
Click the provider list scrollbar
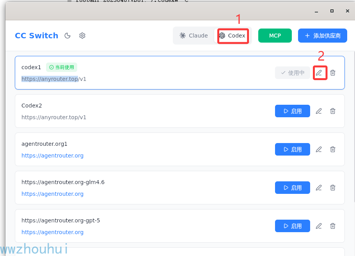click(x=354, y=127)
